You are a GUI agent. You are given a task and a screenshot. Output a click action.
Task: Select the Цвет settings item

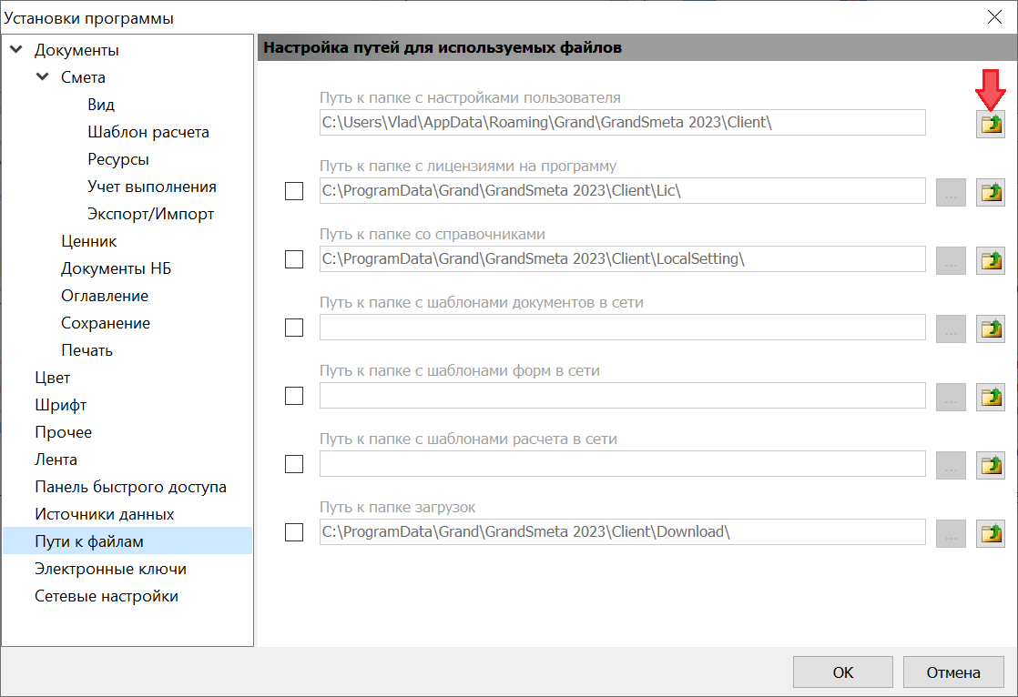coord(52,378)
